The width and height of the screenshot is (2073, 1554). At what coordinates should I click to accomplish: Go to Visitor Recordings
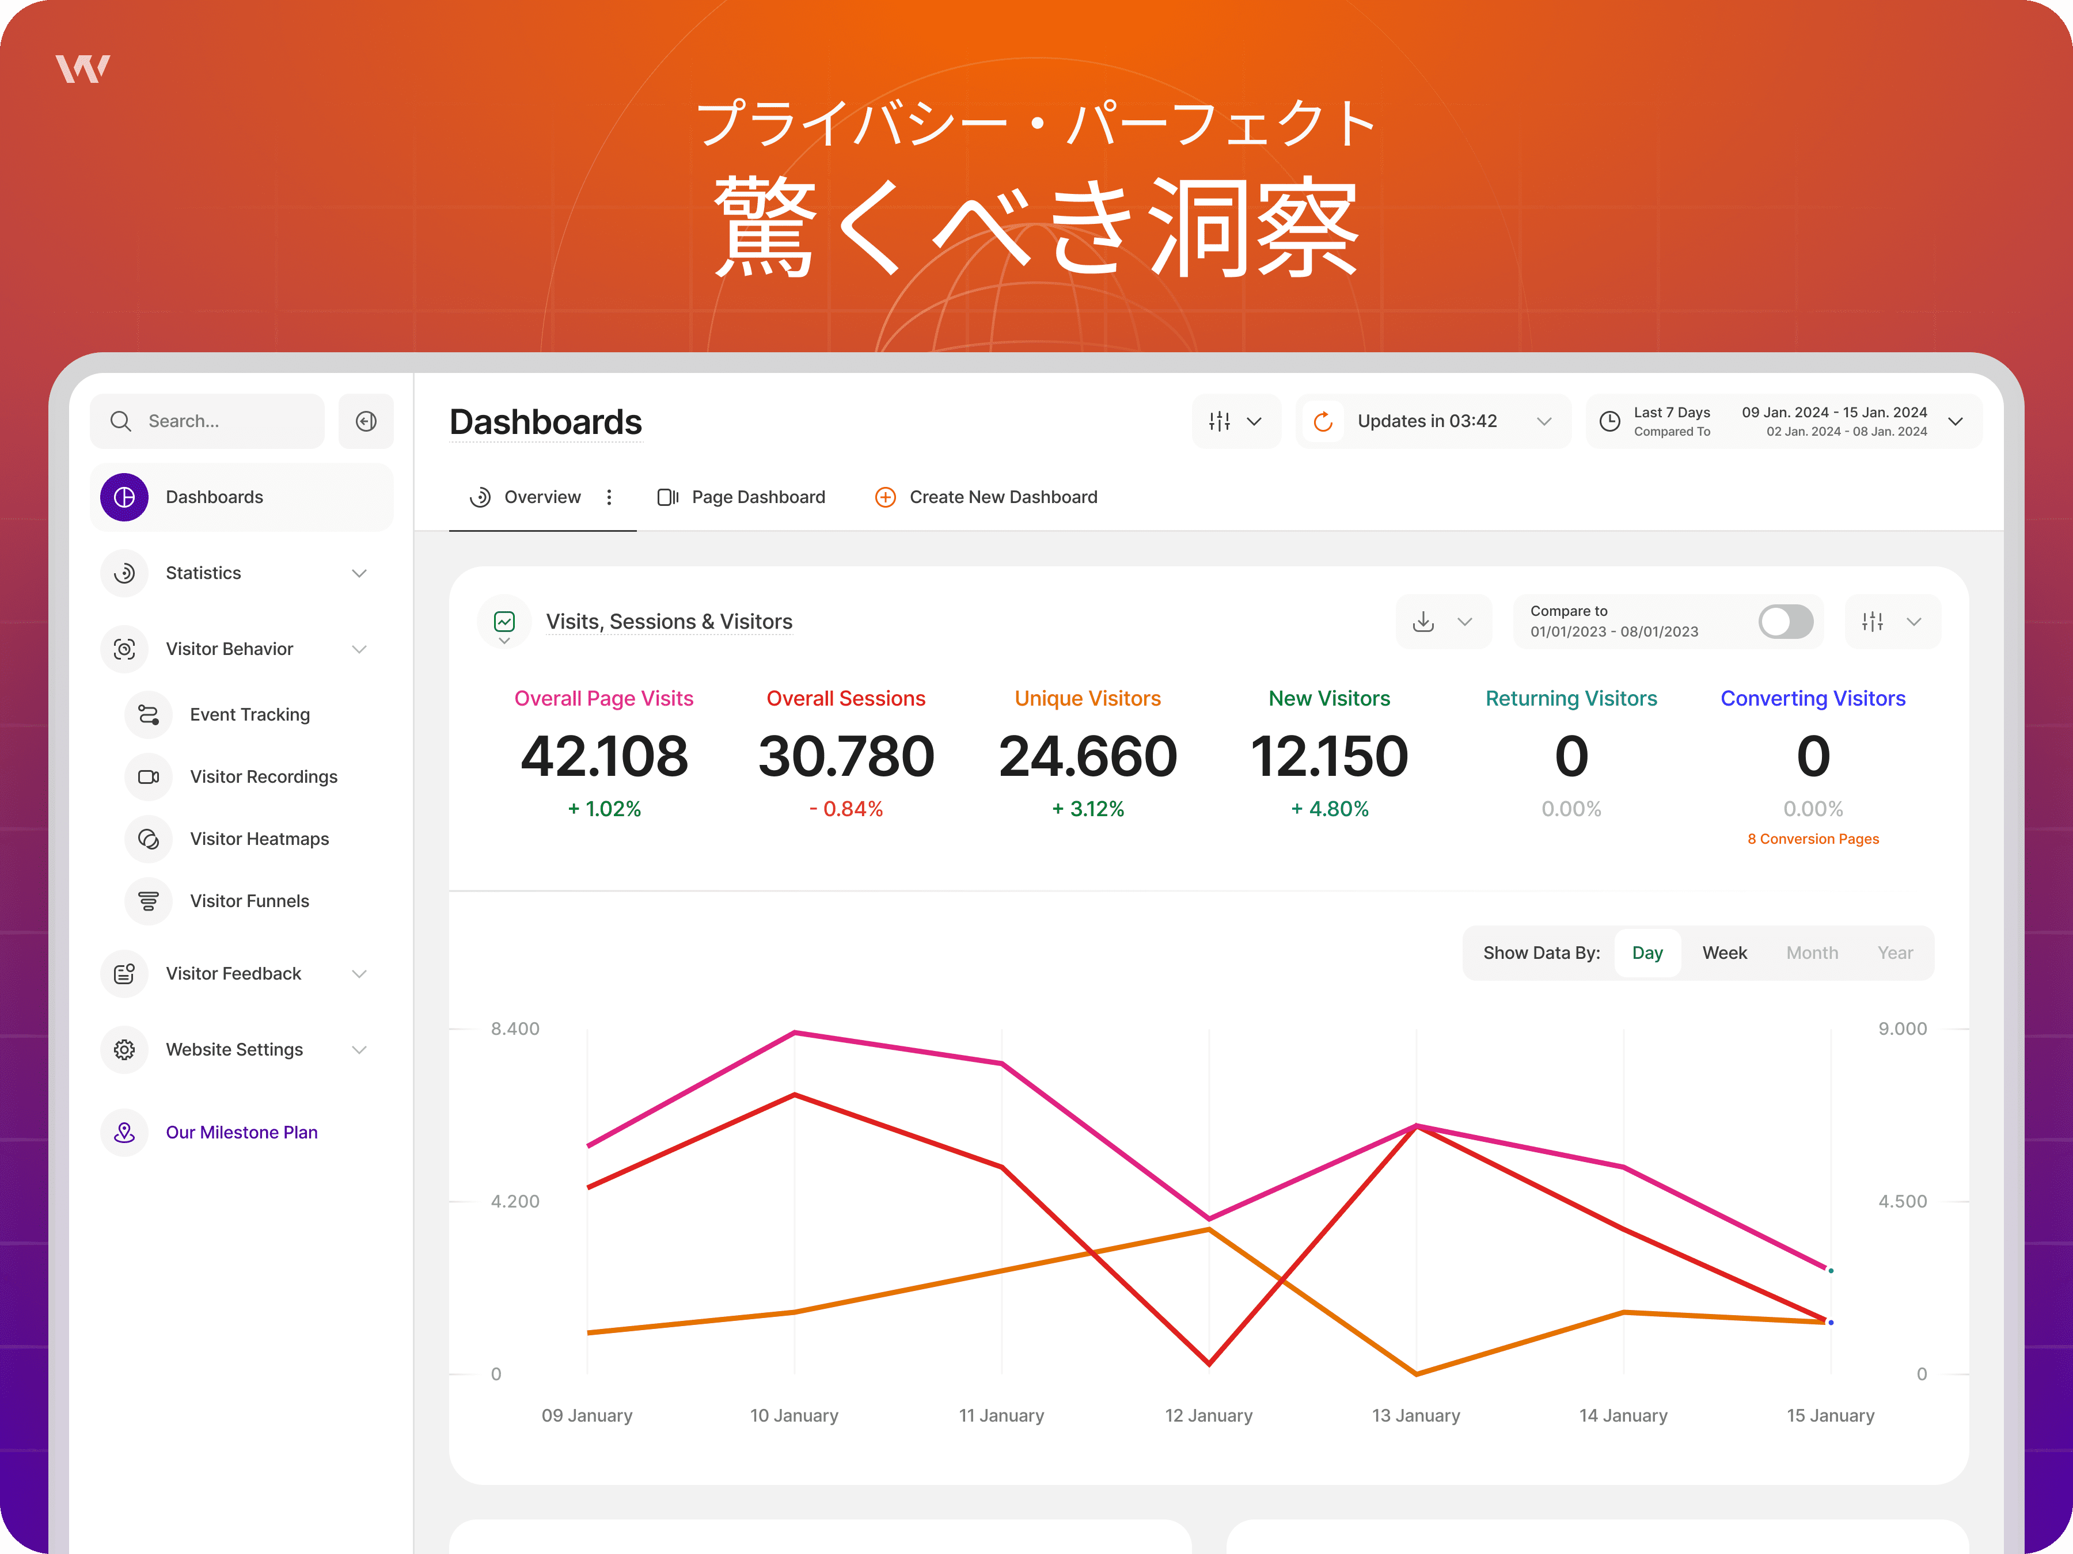coord(263,776)
